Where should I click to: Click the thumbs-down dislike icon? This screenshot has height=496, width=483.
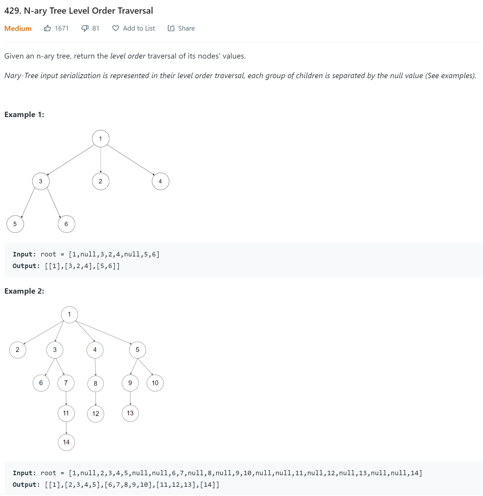click(85, 28)
